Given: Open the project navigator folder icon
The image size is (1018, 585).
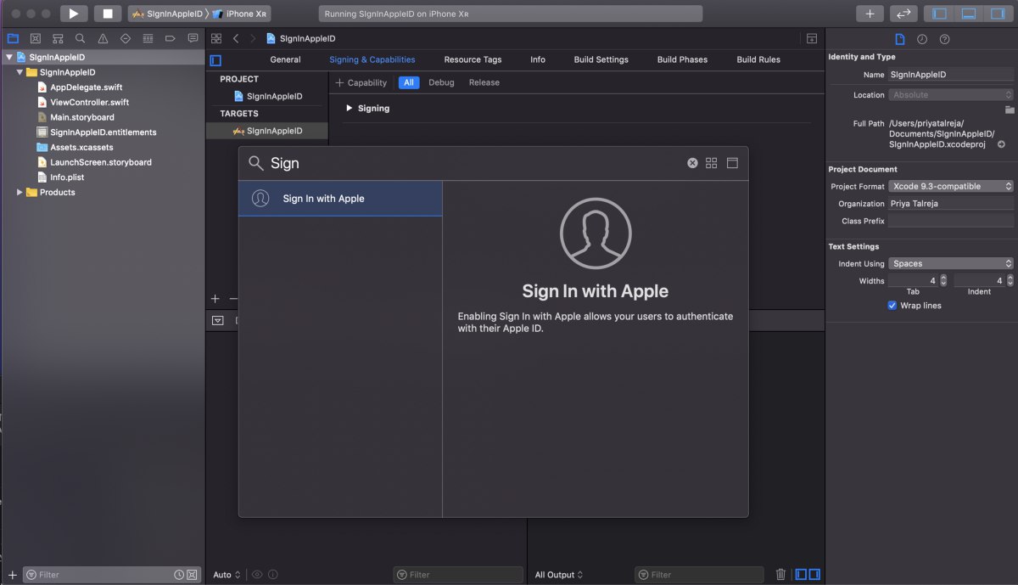Looking at the screenshot, I should 13,38.
